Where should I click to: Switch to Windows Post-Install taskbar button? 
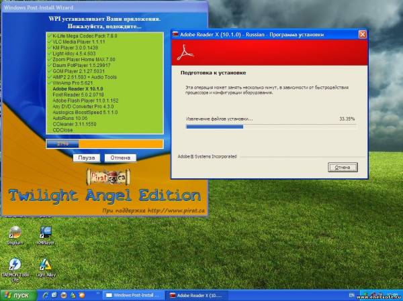133,296
